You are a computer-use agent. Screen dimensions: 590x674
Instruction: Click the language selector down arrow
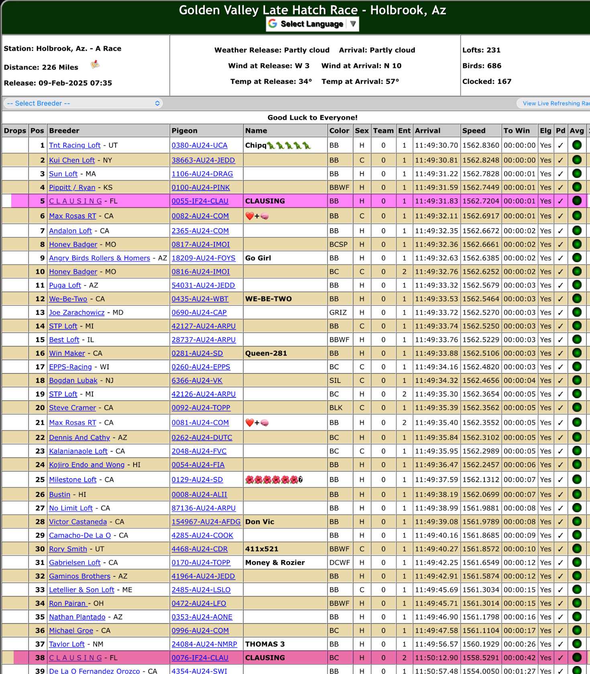pos(353,24)
